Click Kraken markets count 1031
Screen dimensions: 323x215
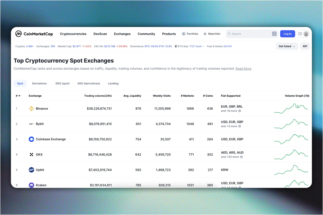click(x=190, y=185)
